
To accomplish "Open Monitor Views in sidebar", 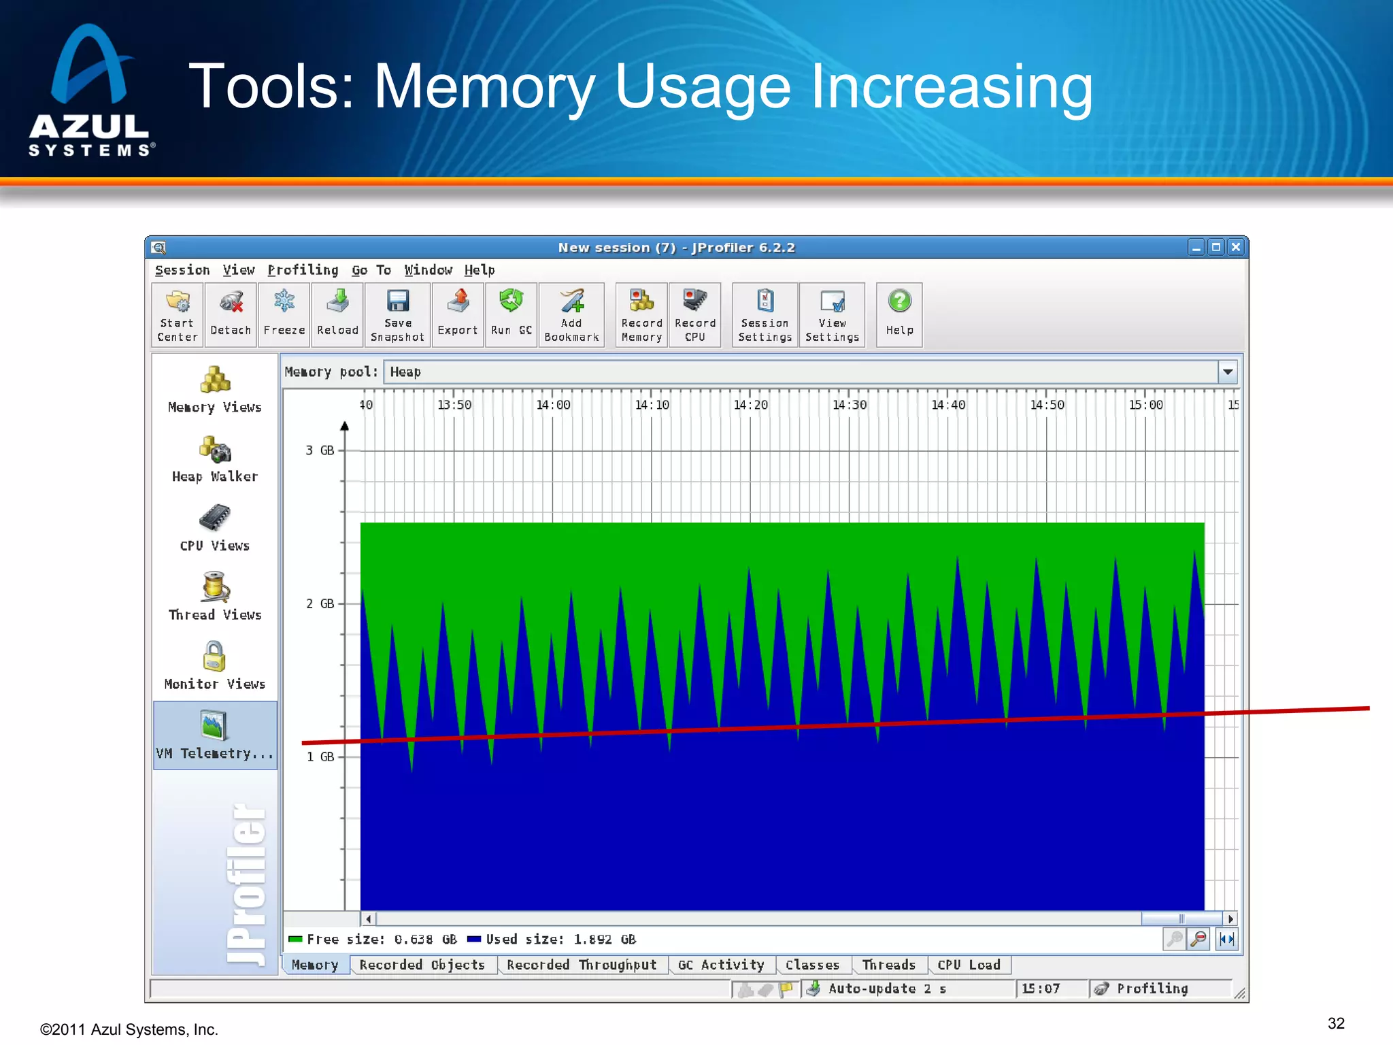I will (215, 667).
